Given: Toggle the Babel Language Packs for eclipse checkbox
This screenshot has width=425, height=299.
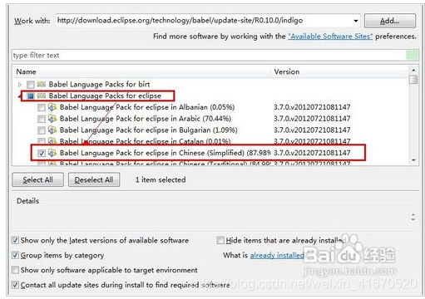Looking at the screenshot, I should (x=31, y=96).
